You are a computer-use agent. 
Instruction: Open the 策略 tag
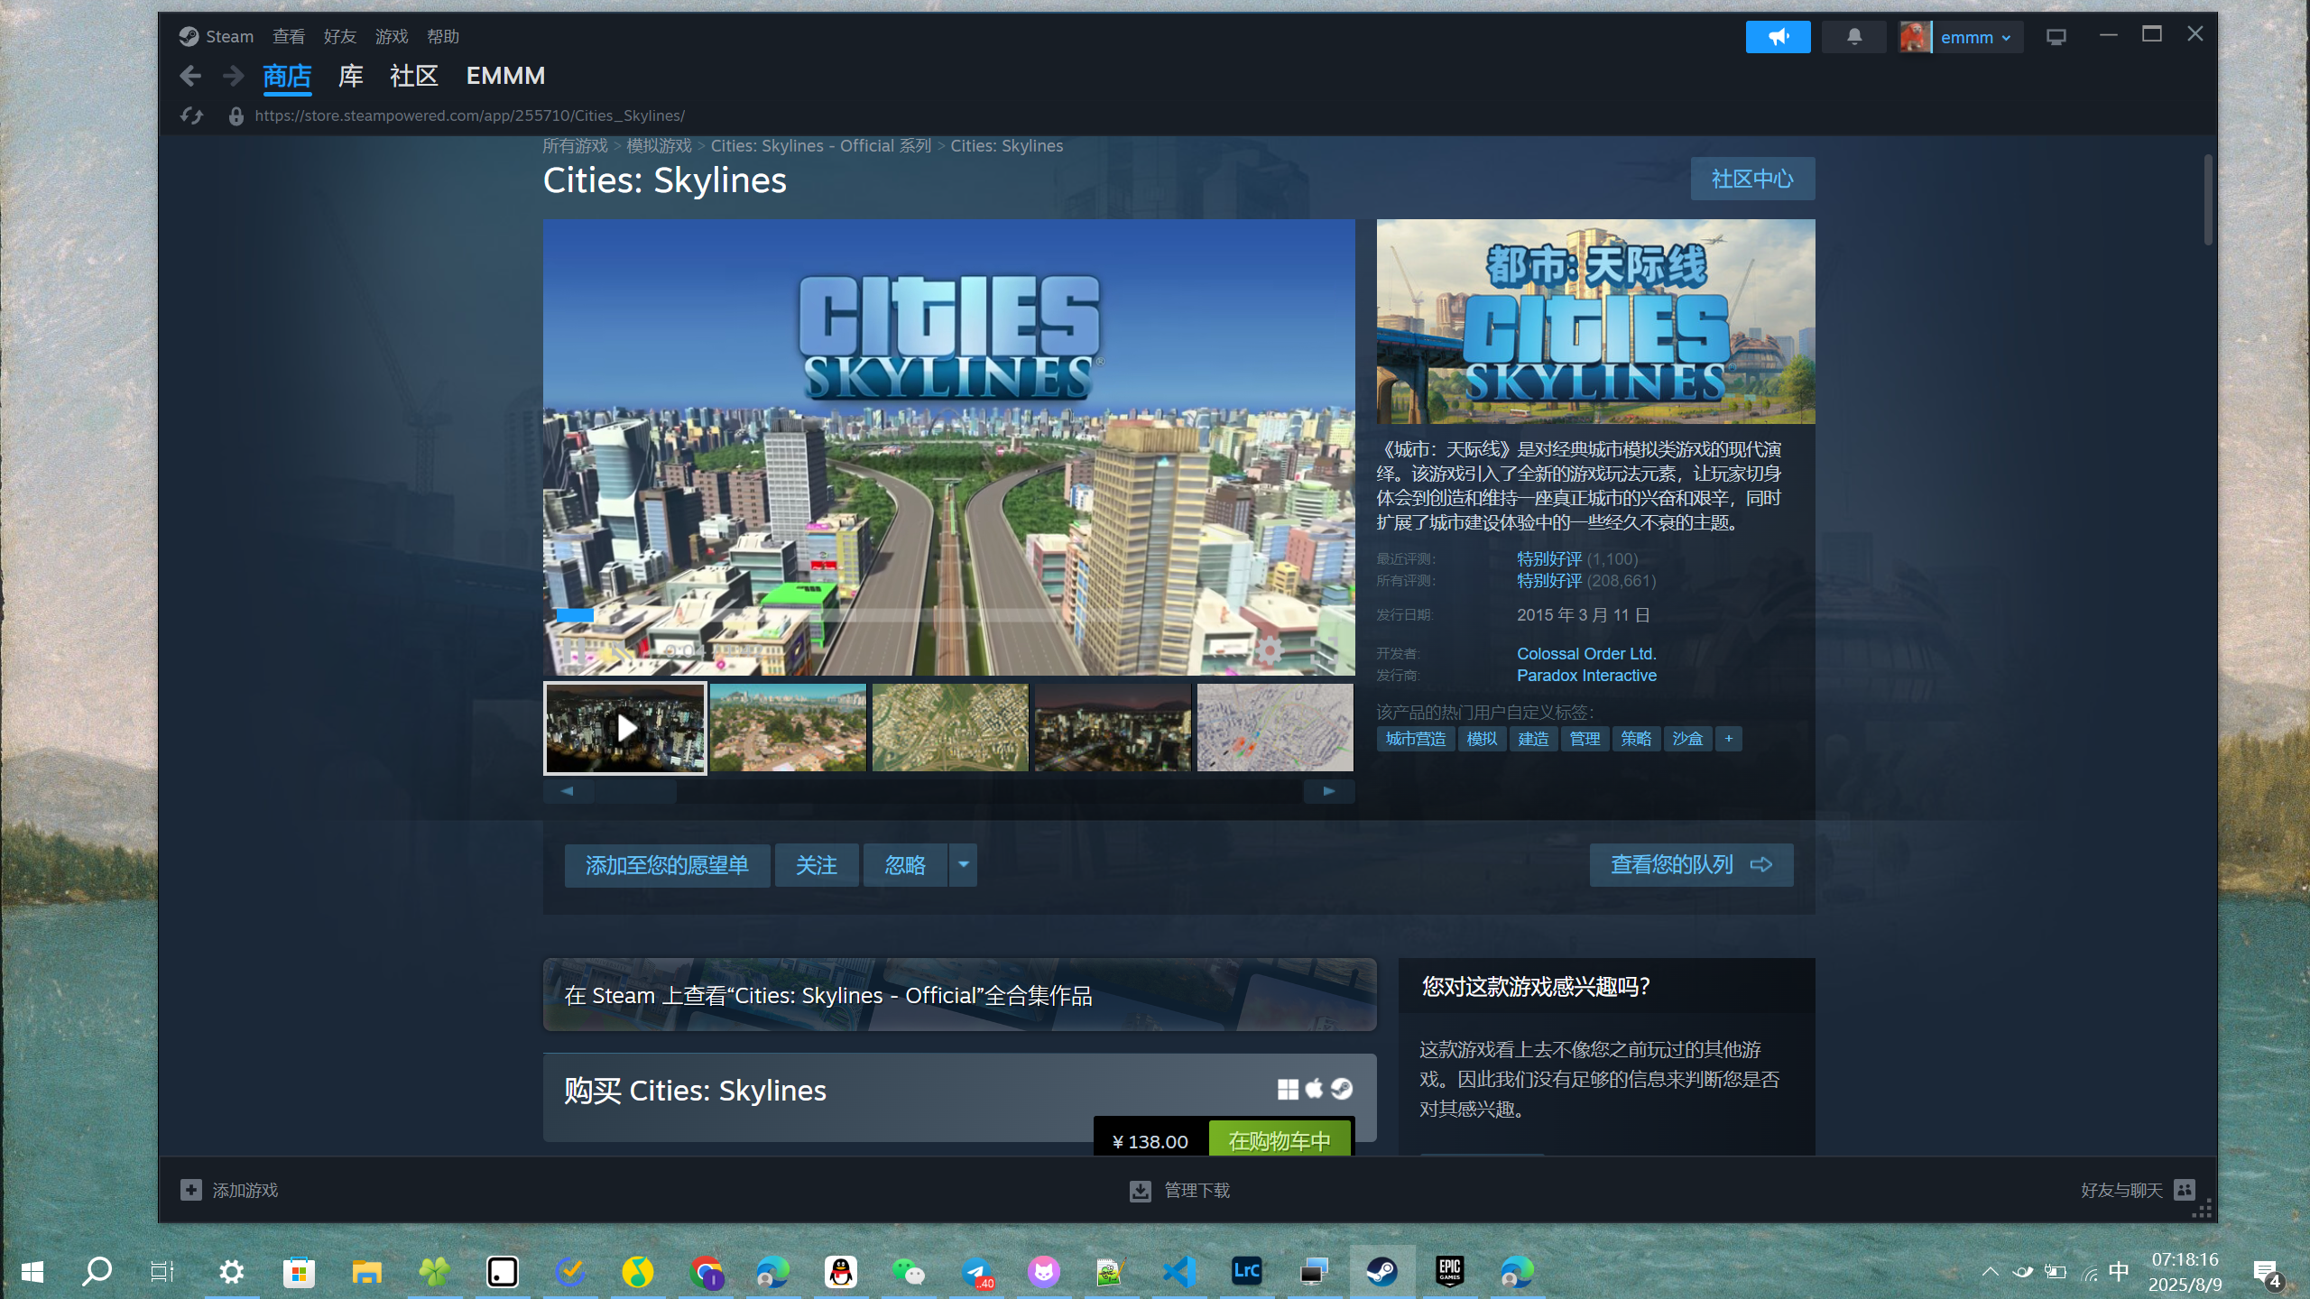tap(1635, 739)
